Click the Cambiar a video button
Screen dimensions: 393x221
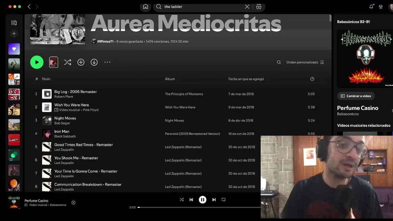tap(356, 96)
